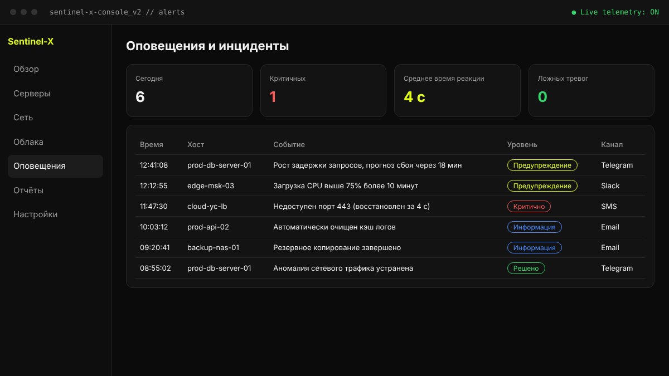Click Предупреждение badge in edge-msk-03 row
Viewport: 669px width, 376px height.
[x=542, y=186]
